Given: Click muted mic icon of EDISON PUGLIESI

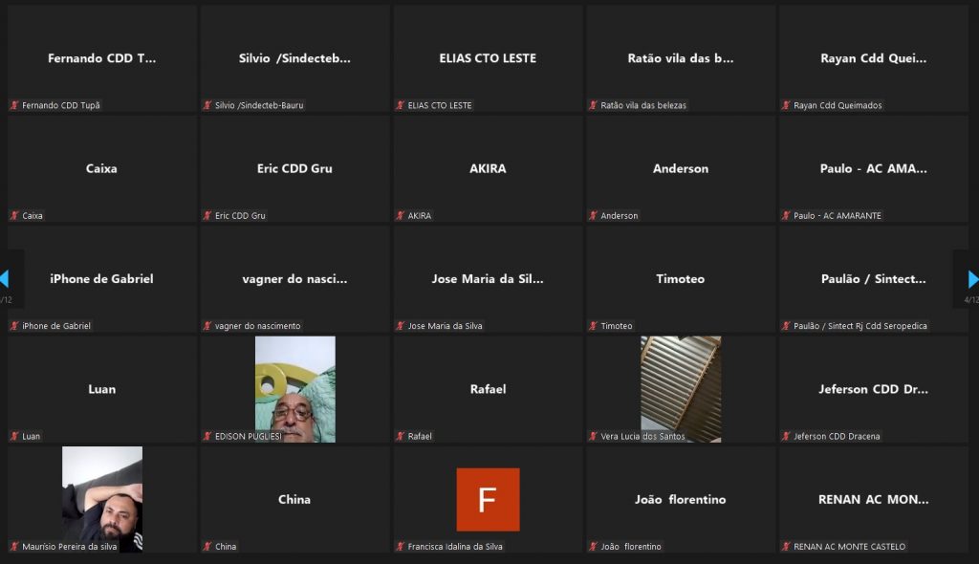Looking at the screenshot, I should tap(207, 436).
